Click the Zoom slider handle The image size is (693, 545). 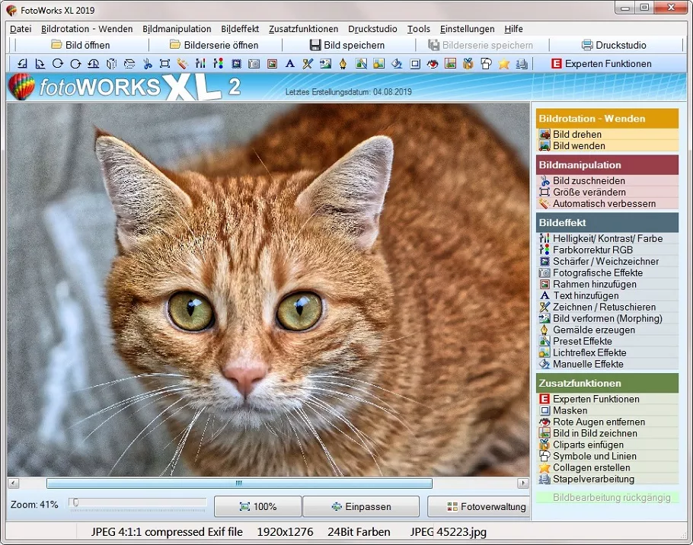coord(74,502)
